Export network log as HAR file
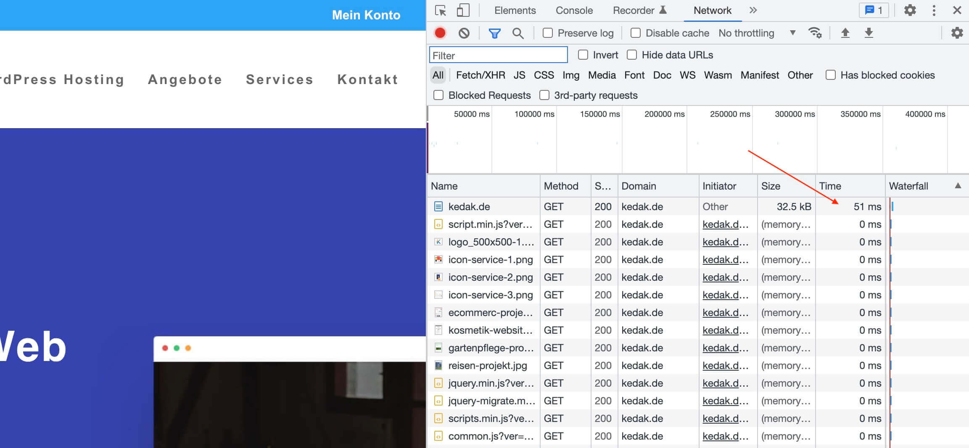The width and height of the screenshot is (969, 448). tap(869, 33)
